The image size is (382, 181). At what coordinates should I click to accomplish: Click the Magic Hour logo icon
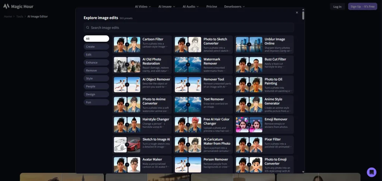coord(6,6)
